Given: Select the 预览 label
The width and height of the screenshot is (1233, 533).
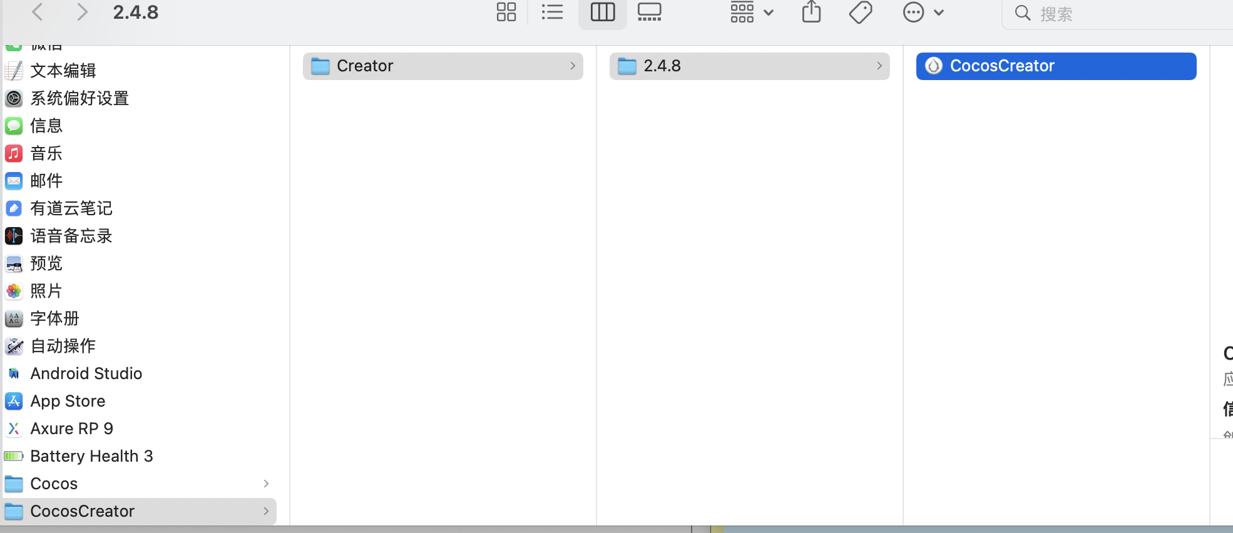Looking at the screenshot, I should [46, 263].
